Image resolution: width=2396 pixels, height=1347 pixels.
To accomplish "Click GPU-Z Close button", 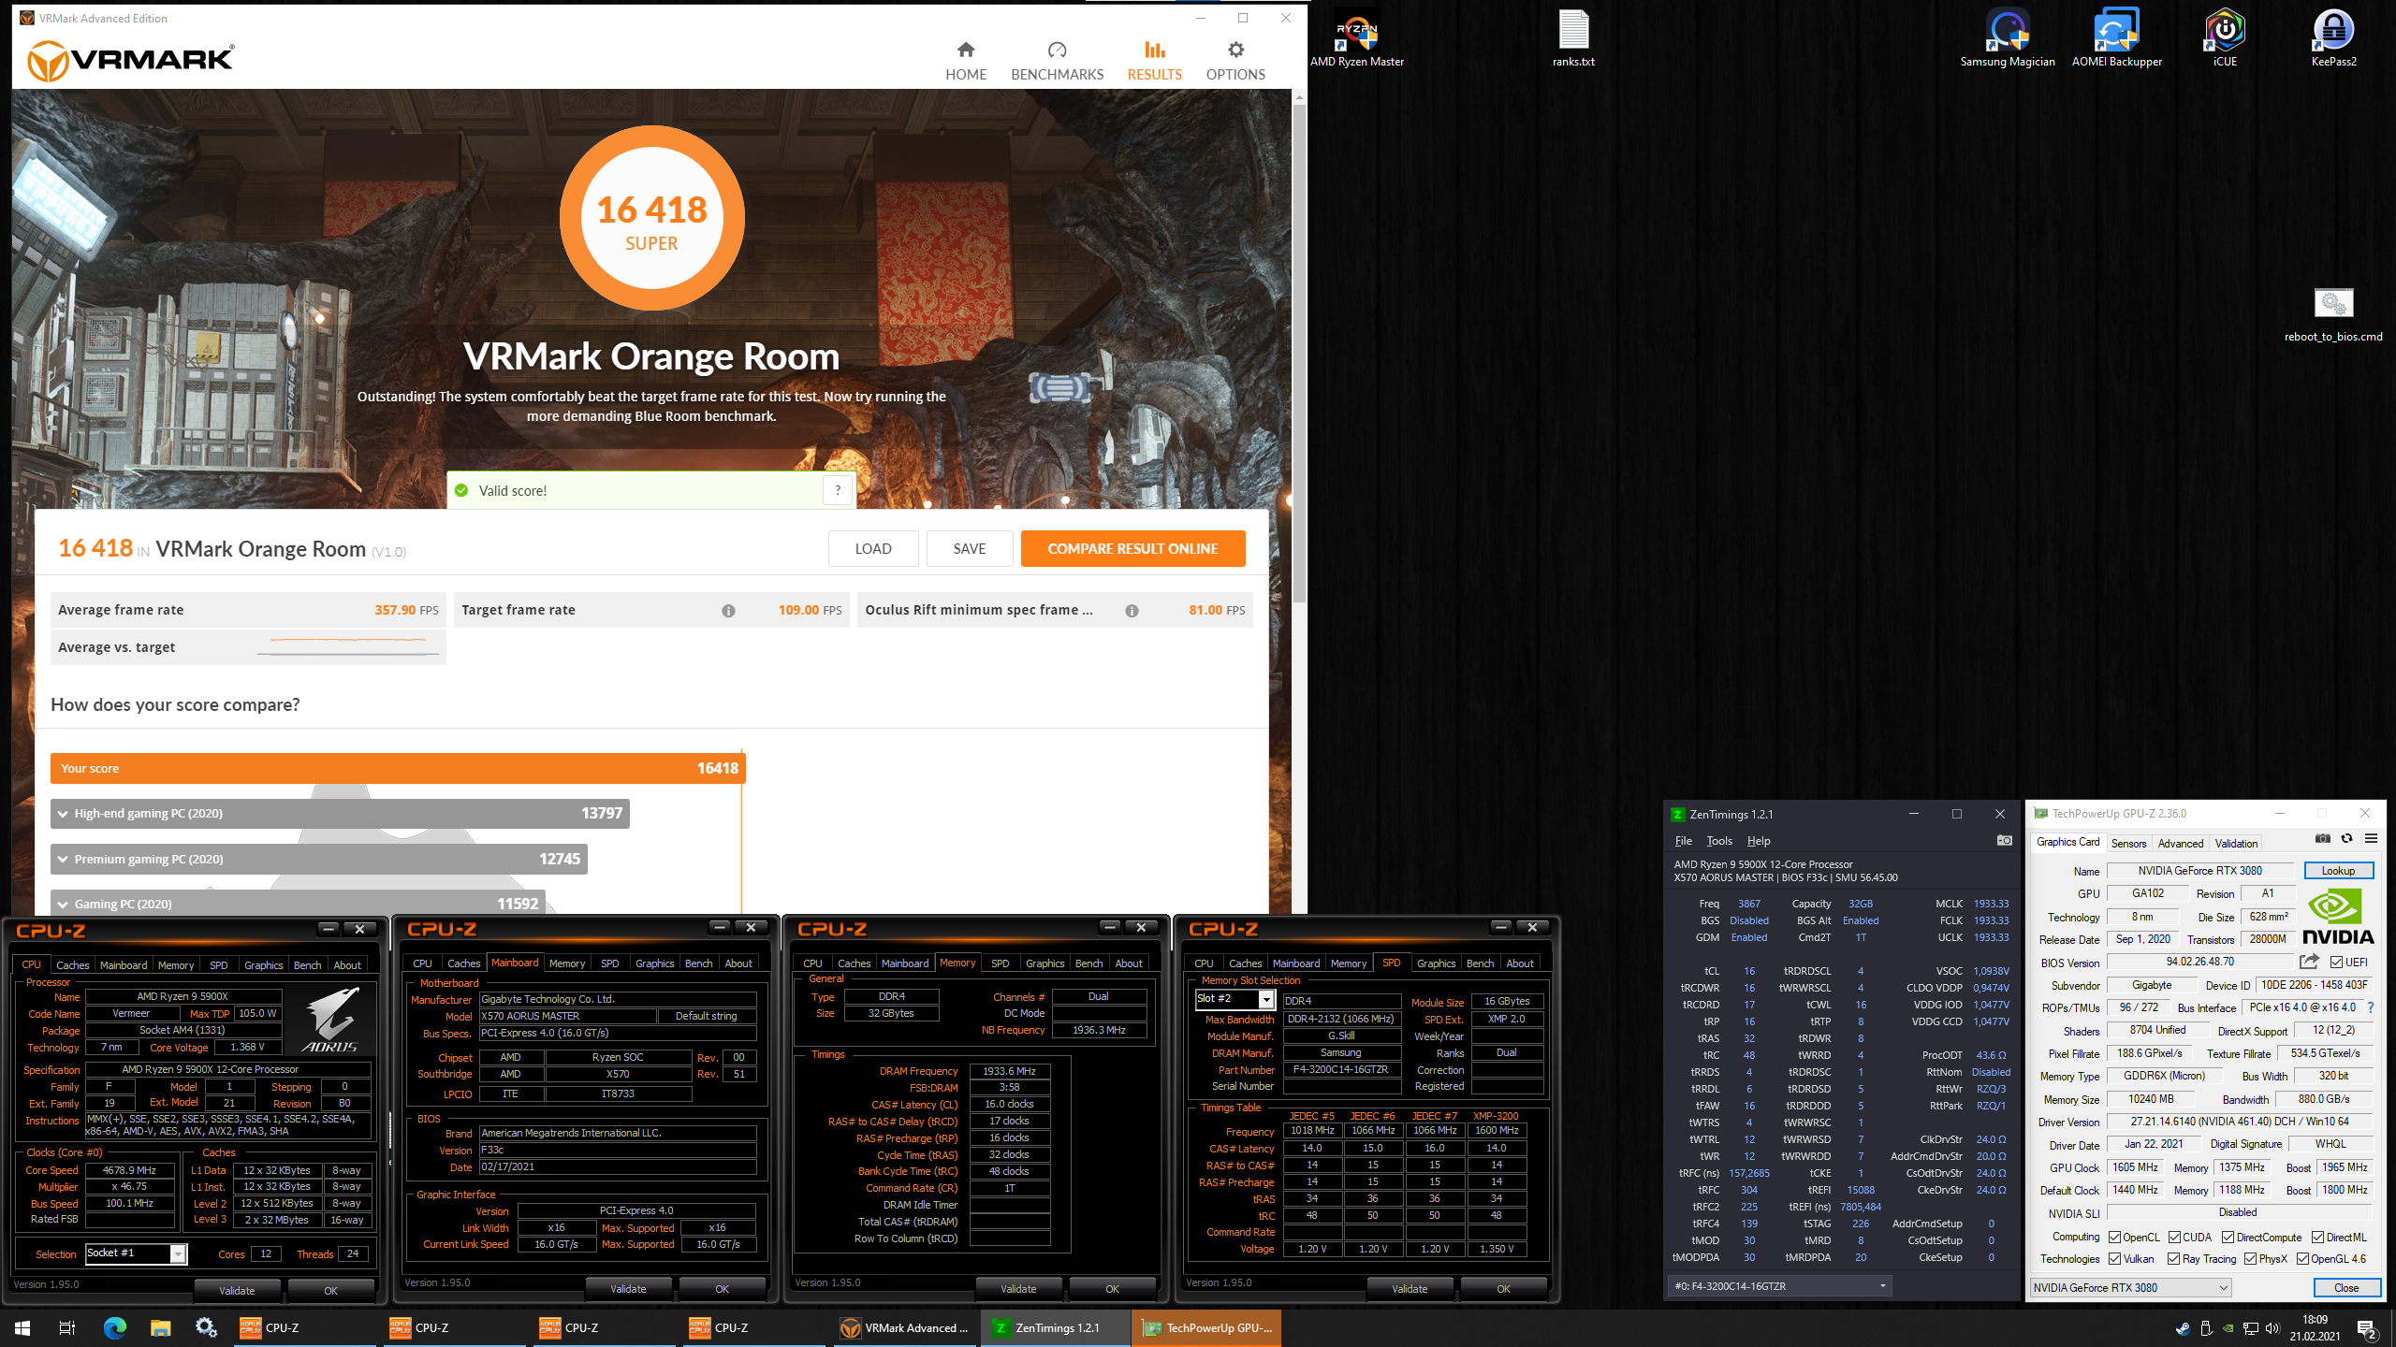I will tap(2346, 1288).
